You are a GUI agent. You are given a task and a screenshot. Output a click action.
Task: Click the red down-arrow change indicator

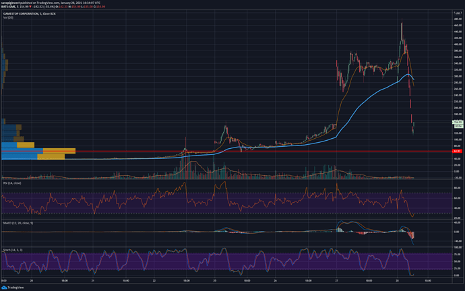(x=30, y=7)
